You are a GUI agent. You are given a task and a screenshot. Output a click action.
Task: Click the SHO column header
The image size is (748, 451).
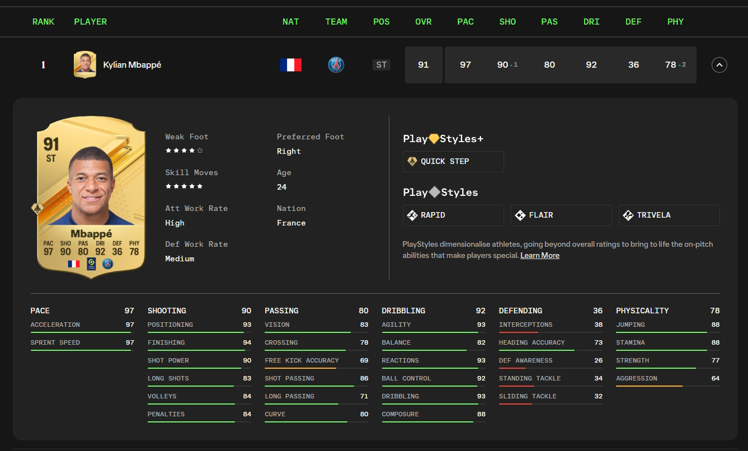tap(507, 22)
